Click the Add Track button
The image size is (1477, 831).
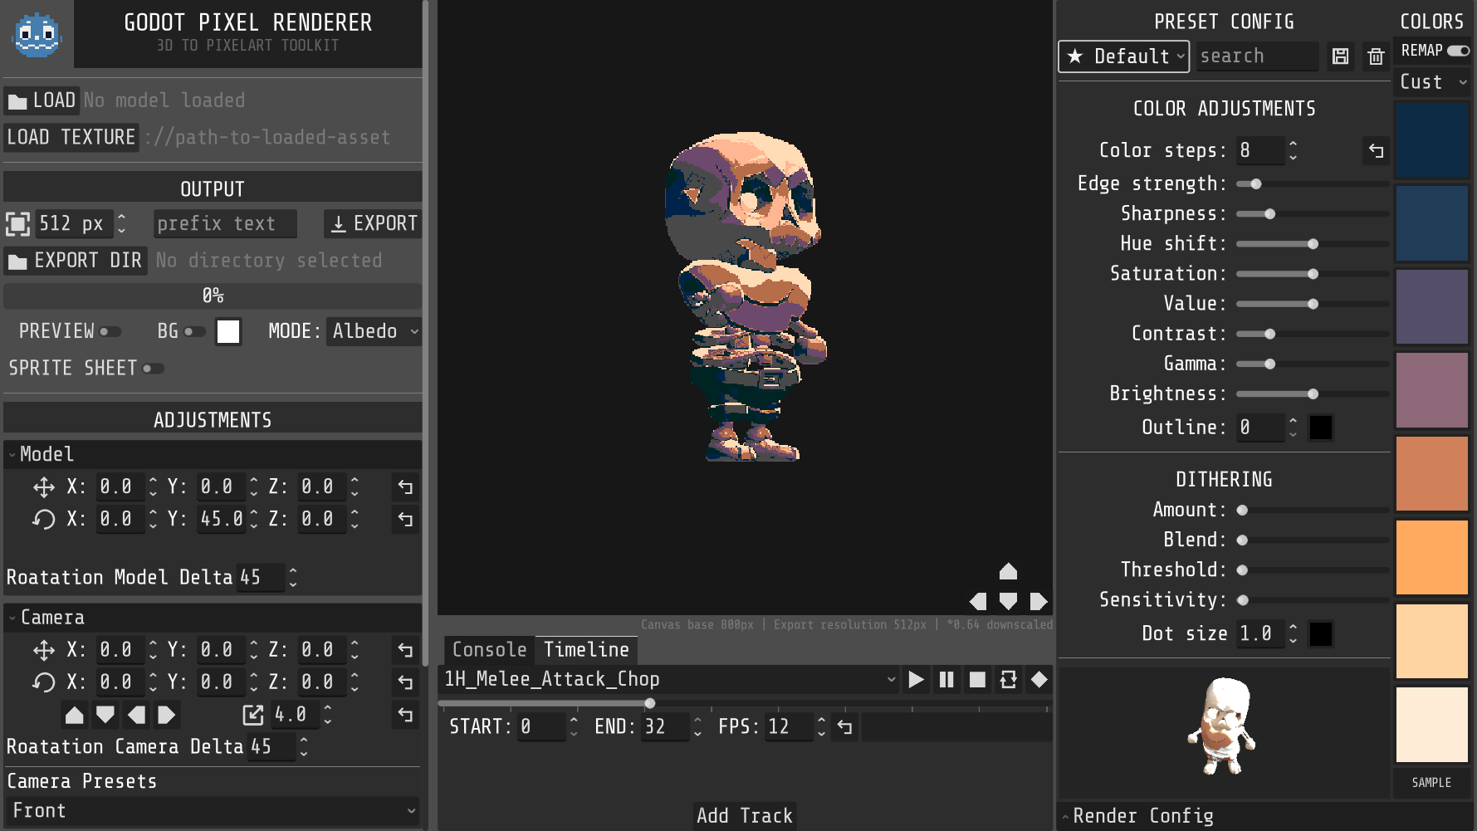[x=745, y=816]
